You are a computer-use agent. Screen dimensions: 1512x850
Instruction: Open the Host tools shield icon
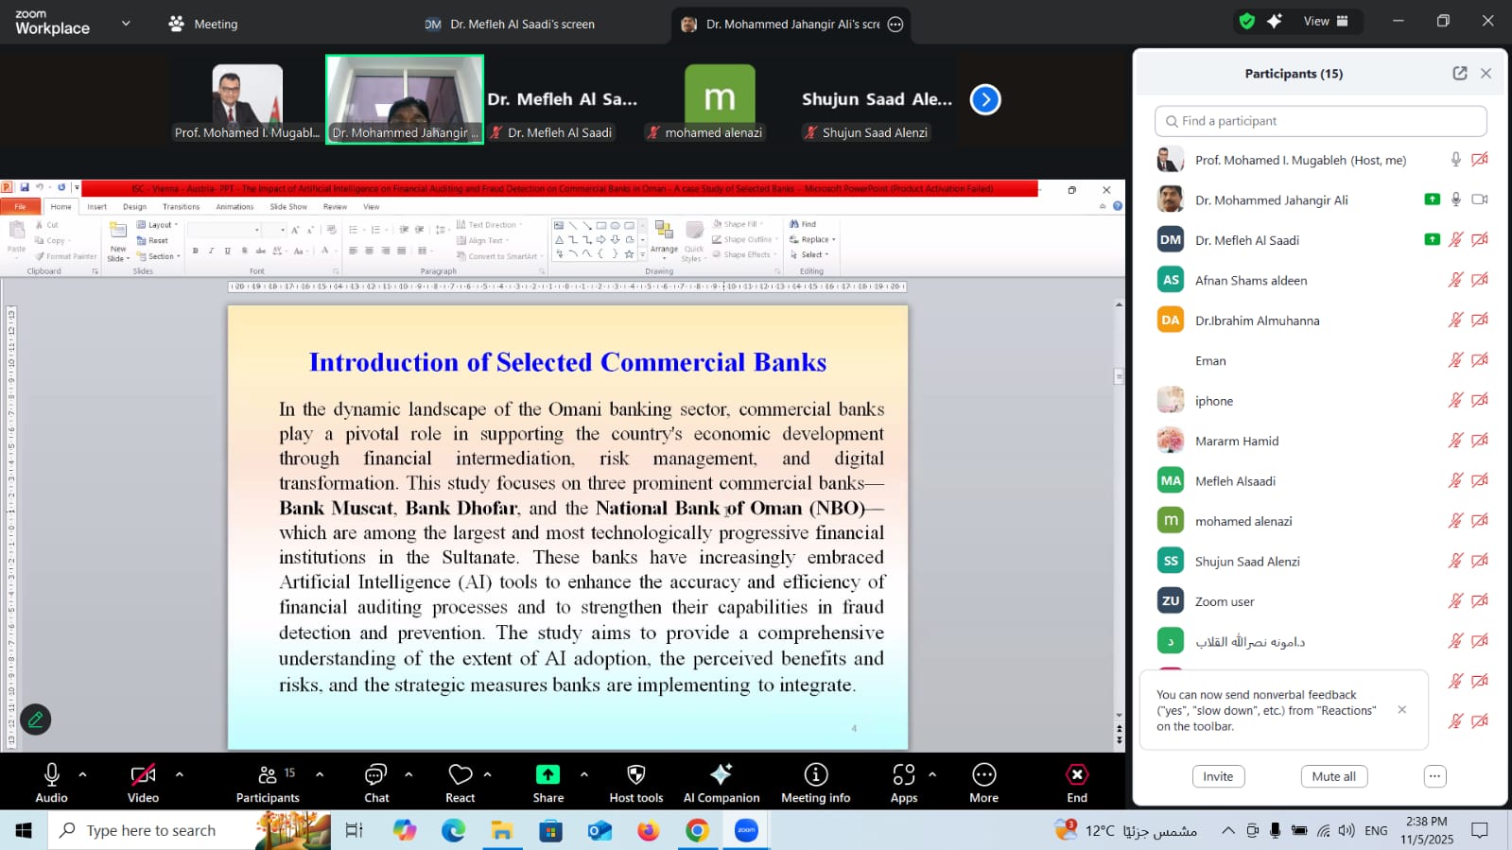[635, 775]
